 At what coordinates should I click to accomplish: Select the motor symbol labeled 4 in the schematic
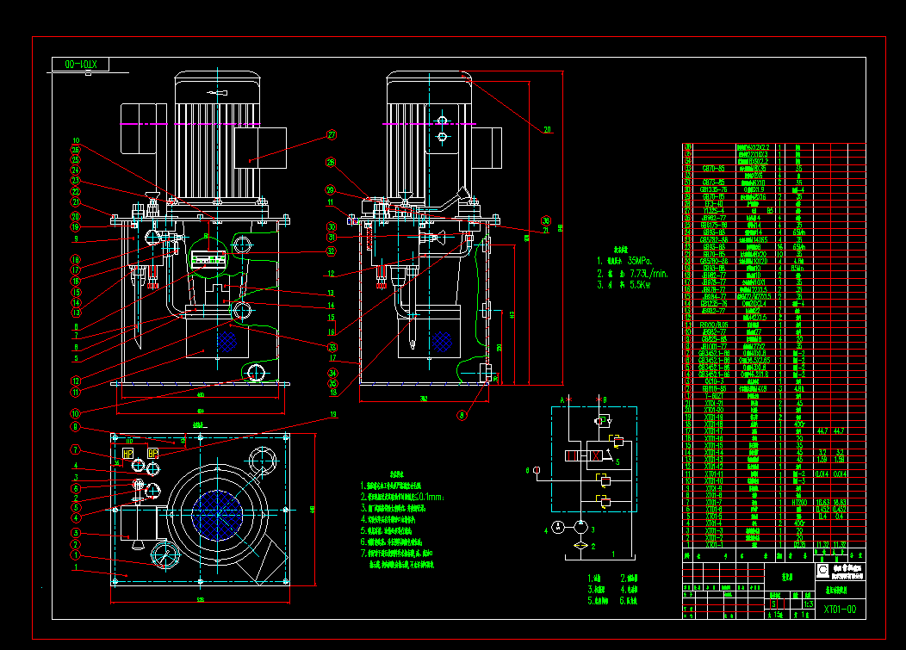pyautogui.click(x=557, y=527)
